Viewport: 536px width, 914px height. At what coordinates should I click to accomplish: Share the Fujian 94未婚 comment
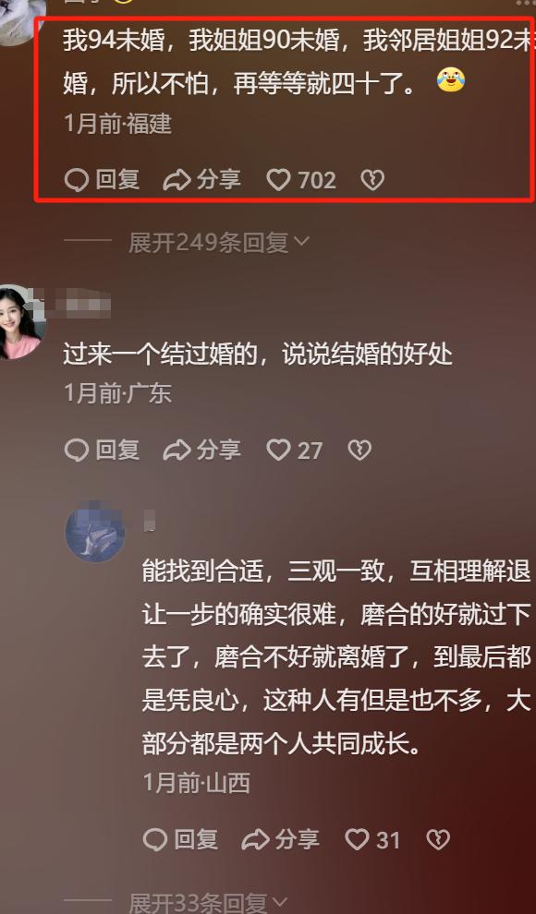201,179
